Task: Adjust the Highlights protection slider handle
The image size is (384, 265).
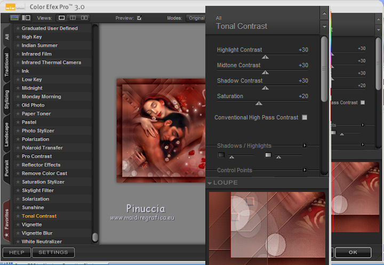Action: coord(279,157)
